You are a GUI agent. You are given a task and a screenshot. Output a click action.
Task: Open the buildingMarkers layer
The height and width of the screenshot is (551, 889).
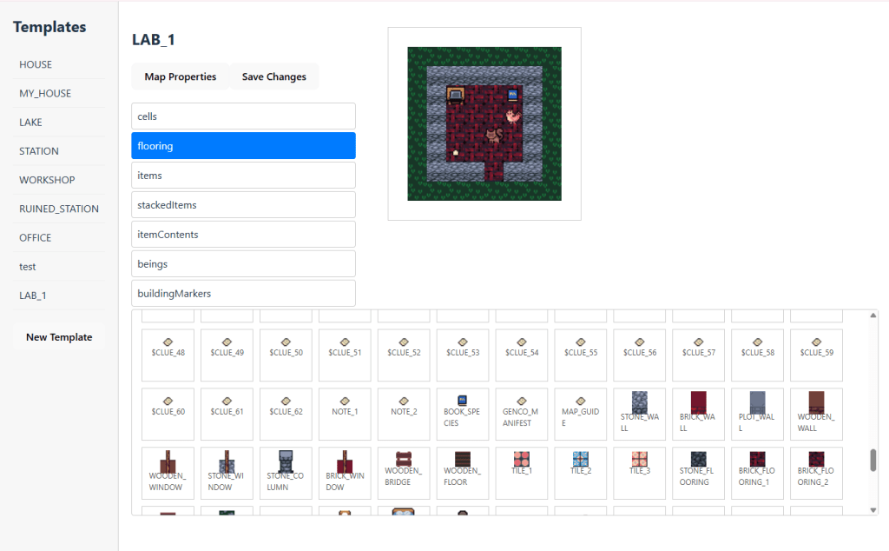coord(243,294)
